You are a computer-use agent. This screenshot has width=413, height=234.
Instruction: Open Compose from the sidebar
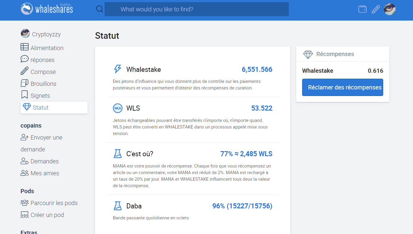pyautogui.click(x=43, y=72)
